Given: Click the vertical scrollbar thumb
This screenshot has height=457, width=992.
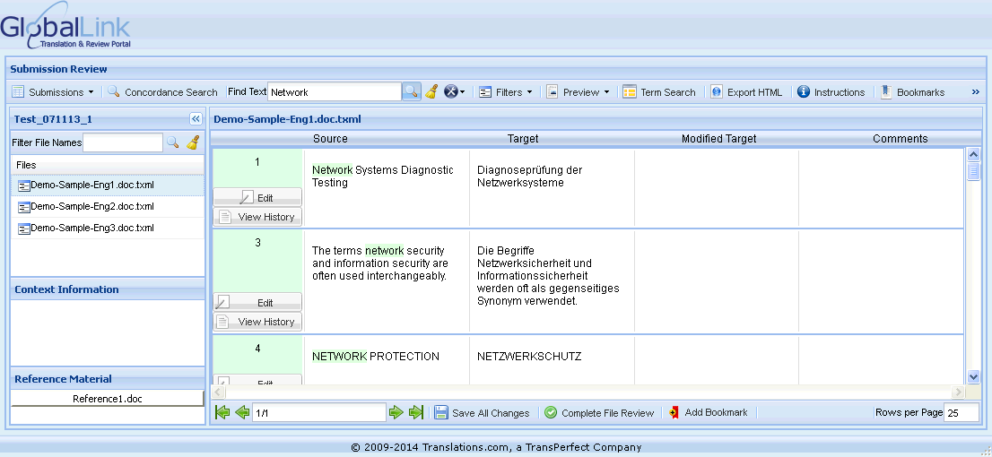Looking at the screenshot, I should 974,170.
